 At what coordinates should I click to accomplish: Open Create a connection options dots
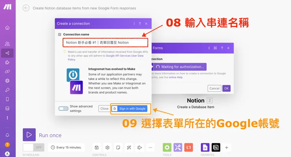click(134, 24)
